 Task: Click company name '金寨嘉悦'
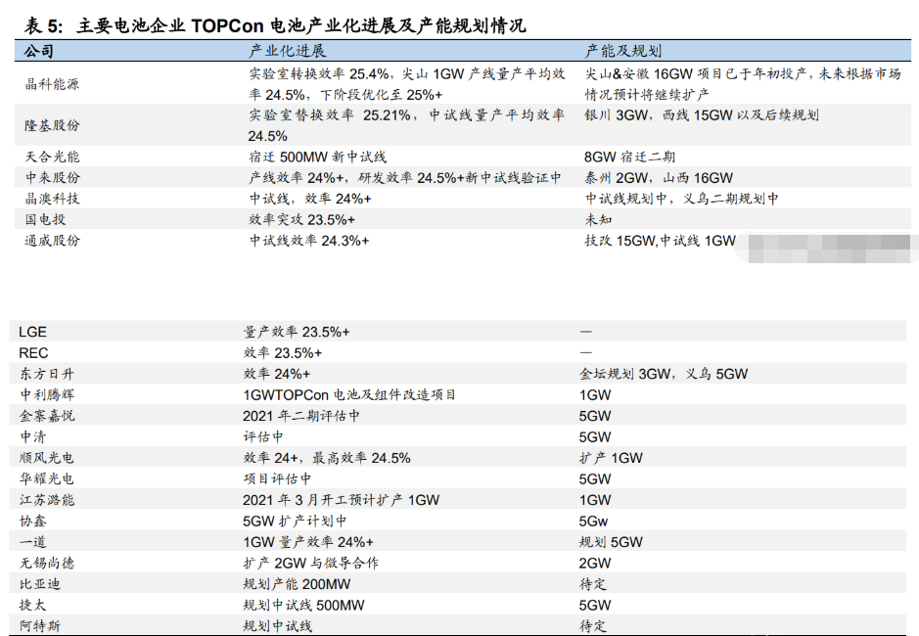tap(47, 416)
